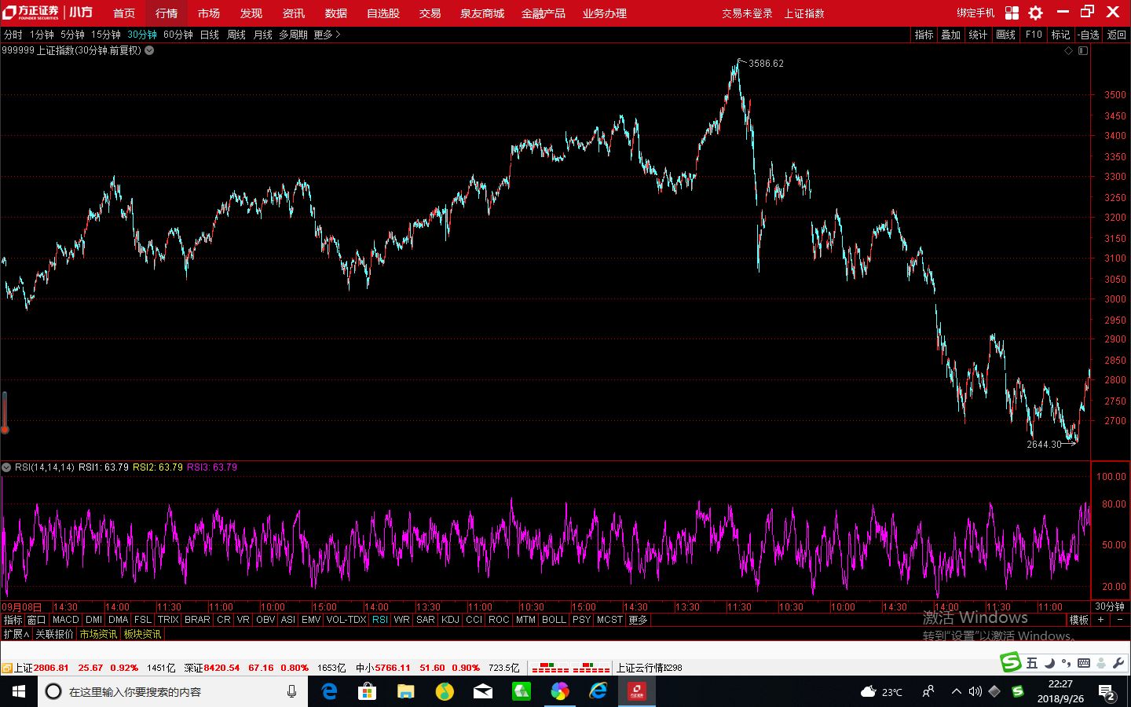This screenshot has width=1131, height=707.
Task: Select the BRAR indicator tab
Action: pos(197,620)
